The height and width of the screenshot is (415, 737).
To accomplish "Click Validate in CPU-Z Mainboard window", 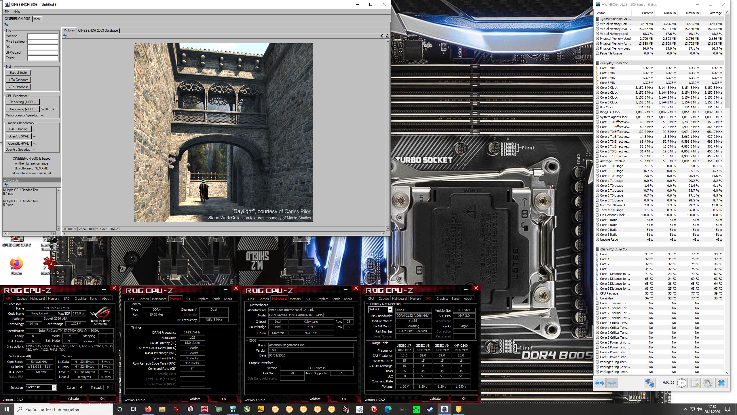I will coord(315,399).
